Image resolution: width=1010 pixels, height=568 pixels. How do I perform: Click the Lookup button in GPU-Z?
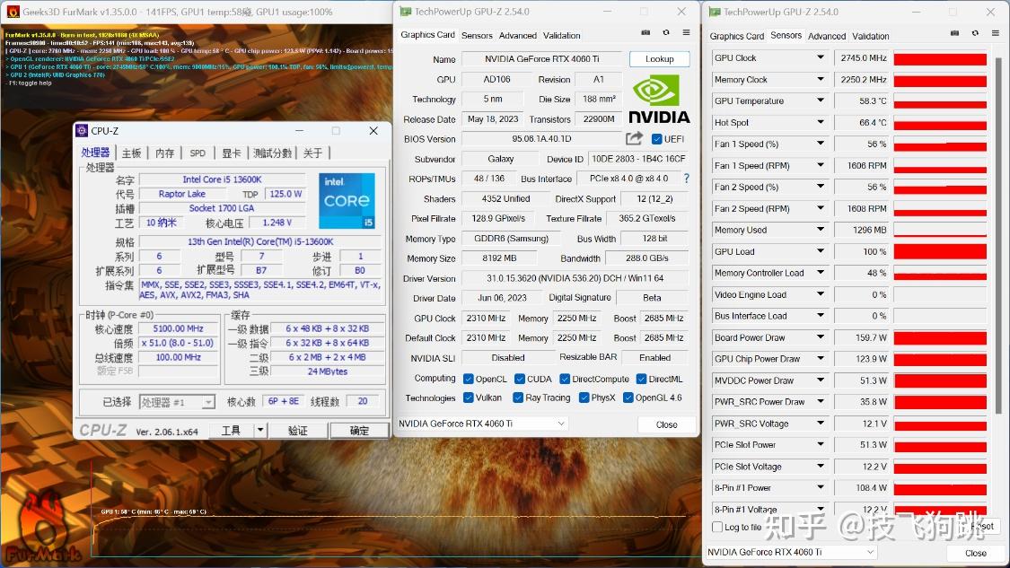(x=660, y=58)
